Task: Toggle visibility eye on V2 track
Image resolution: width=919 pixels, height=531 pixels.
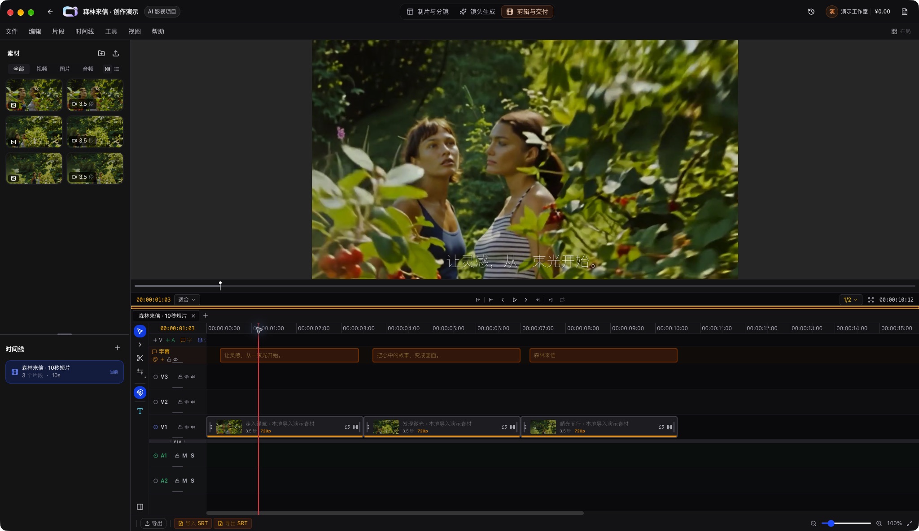Action: coord(187,402)
